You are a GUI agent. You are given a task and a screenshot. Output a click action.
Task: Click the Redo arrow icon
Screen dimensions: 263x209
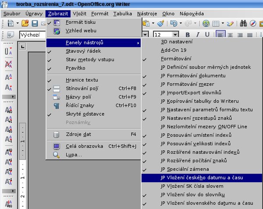pos(188,24)
